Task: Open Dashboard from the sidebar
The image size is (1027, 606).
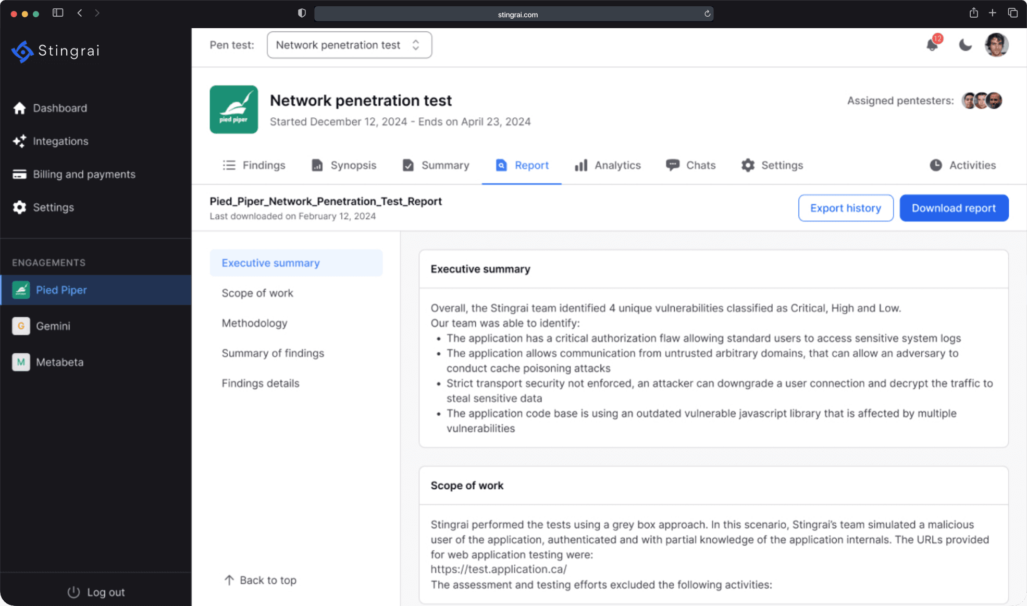Action: pyautogui.click(x=59, y=108)
